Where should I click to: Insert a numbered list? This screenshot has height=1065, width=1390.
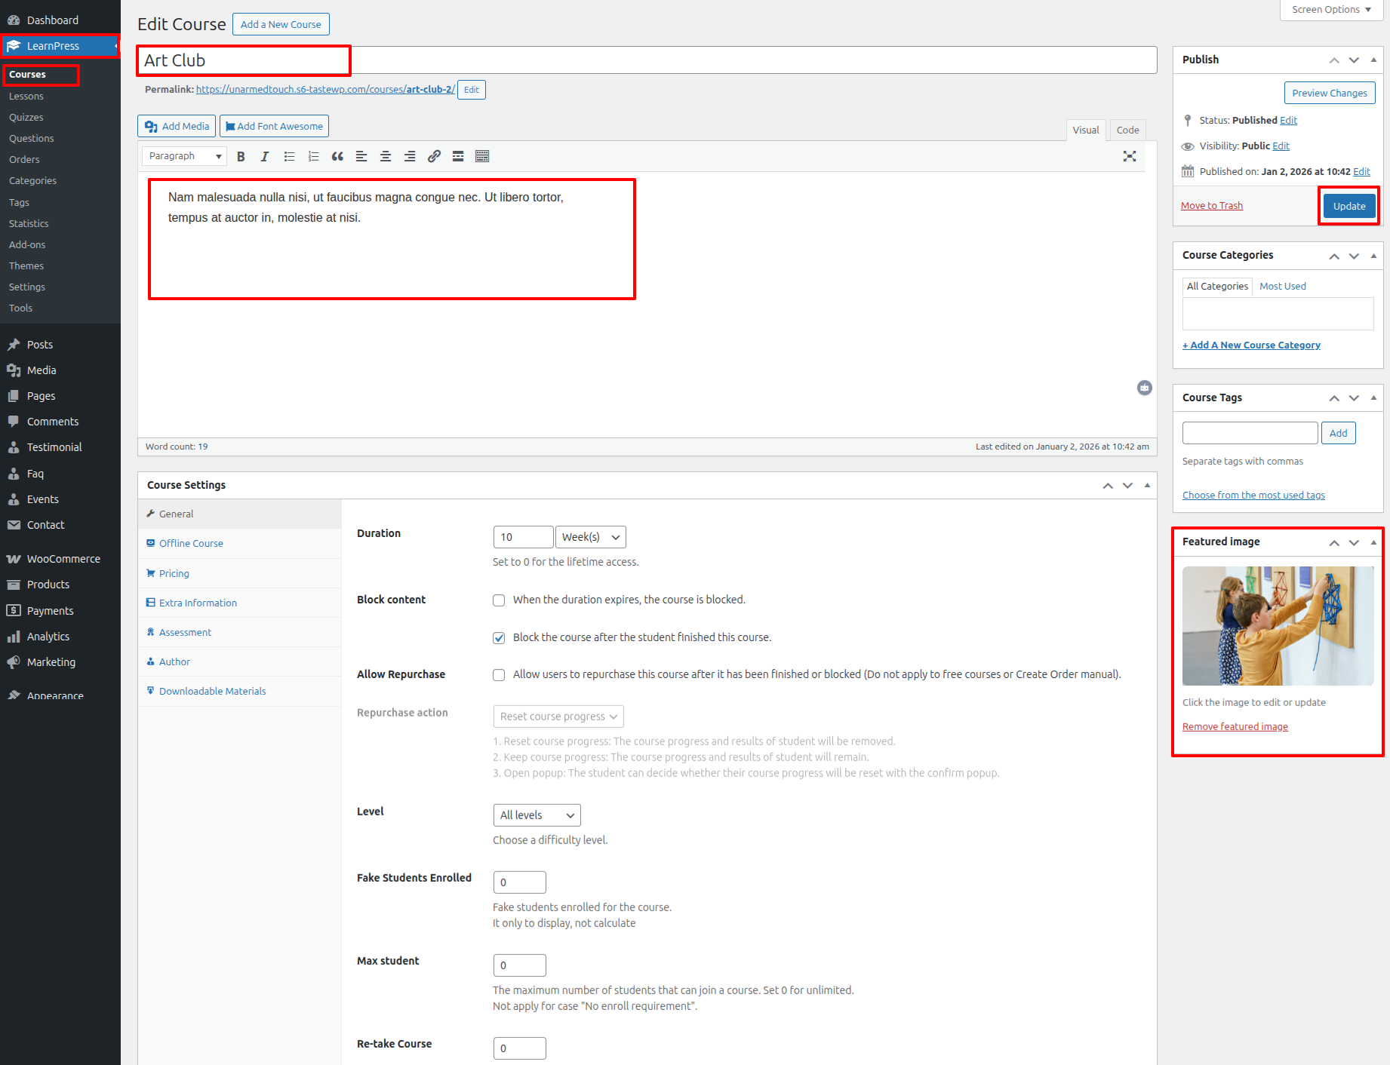[x=313, y=156]
